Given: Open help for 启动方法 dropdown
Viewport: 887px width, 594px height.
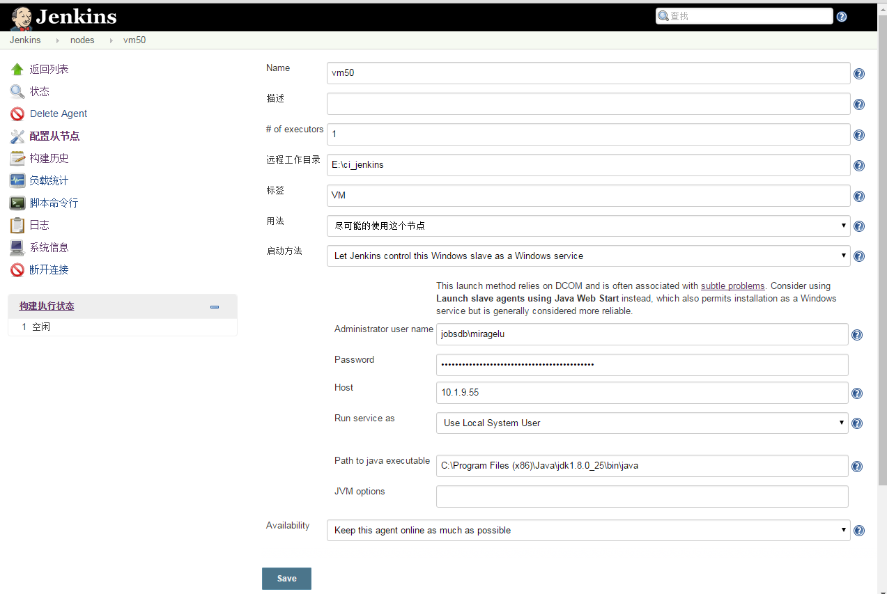Looking at the screenshot, I should [859, 256].
